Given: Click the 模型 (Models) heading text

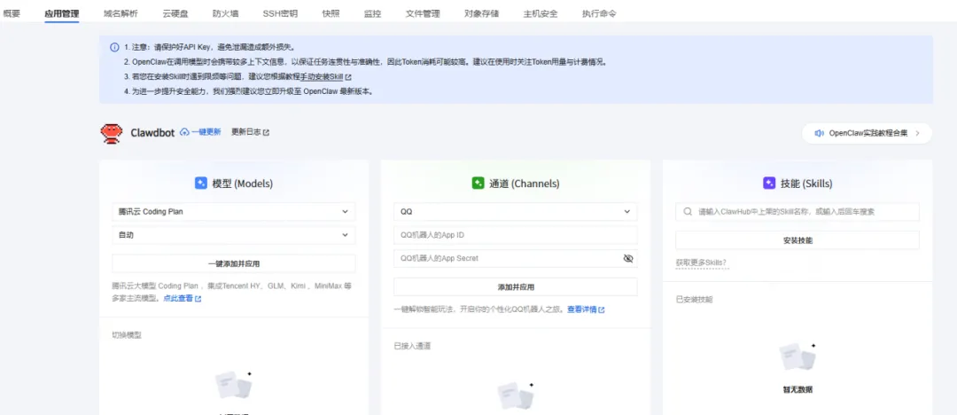Looking at the screenshot, I should [x=242, y=184].
